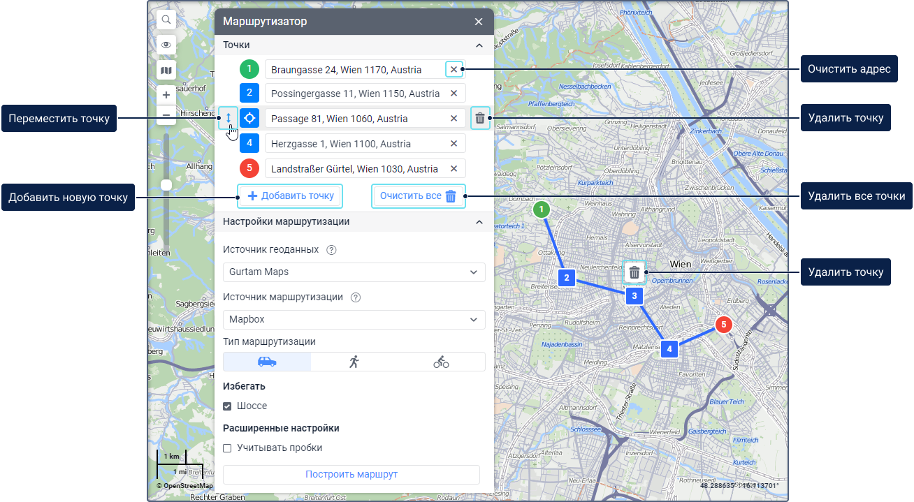Delete the Passage 81 point via trash icon
This screenshot has height=502, width=914.
click(x=480, y=119)
